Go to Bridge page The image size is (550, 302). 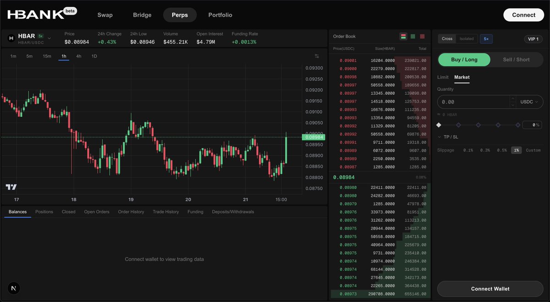[x=142, y=15]
